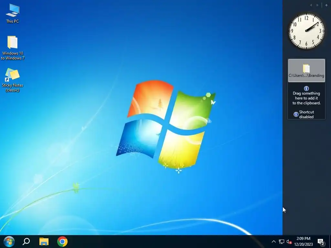Click the Show desktop taskbar edge
331x248 pixels.
(x=330, y=242)
